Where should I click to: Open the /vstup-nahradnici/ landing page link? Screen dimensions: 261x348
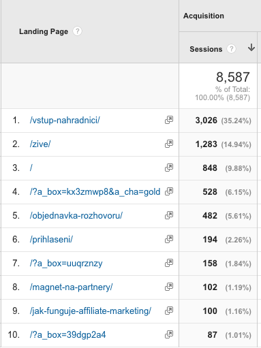click(x=65, y=120)
